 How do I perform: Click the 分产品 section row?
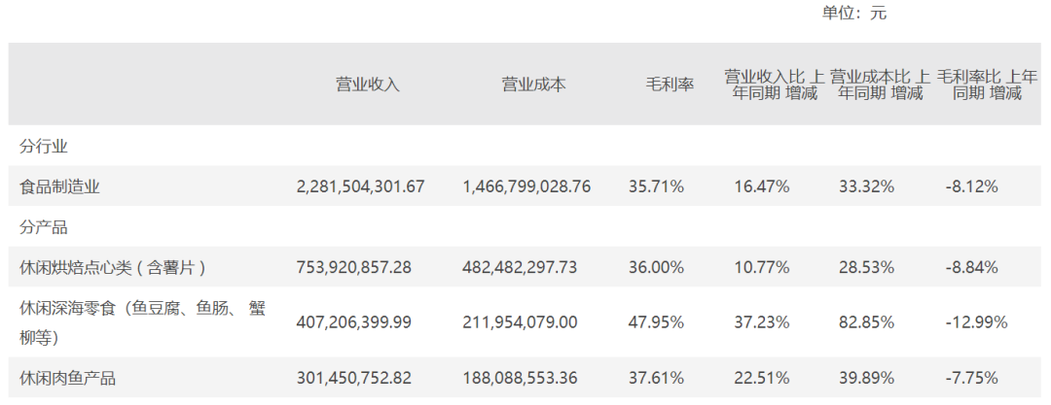[44, 227]
